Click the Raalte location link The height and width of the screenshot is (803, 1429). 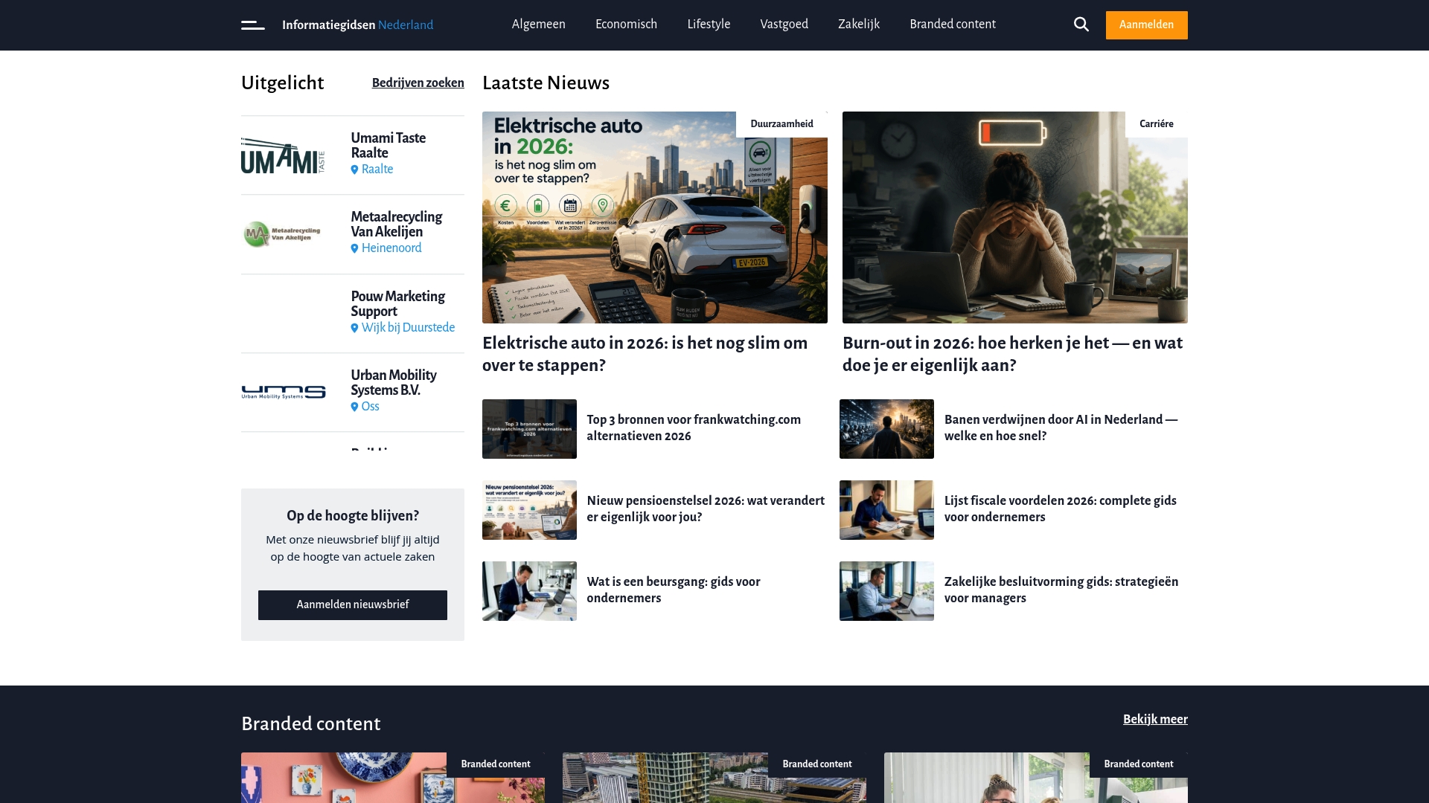377,170
